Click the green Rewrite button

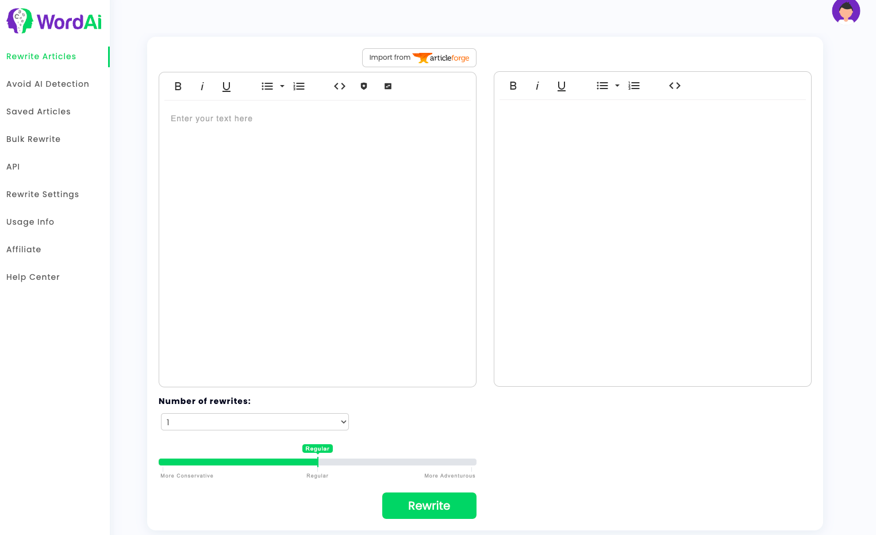pos(429,506)
